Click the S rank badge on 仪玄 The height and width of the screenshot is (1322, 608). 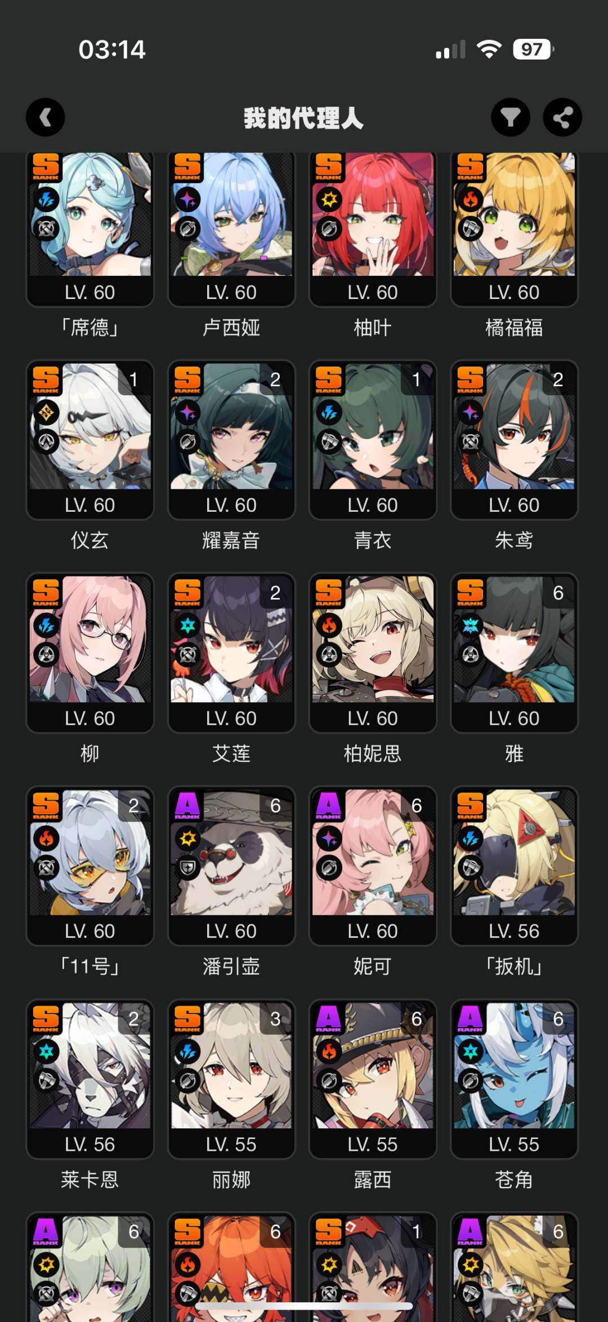point(46,379)
